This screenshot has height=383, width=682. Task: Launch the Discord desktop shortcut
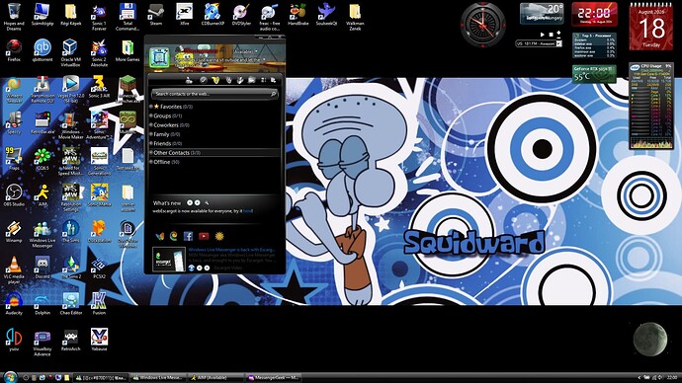point(43,268)
